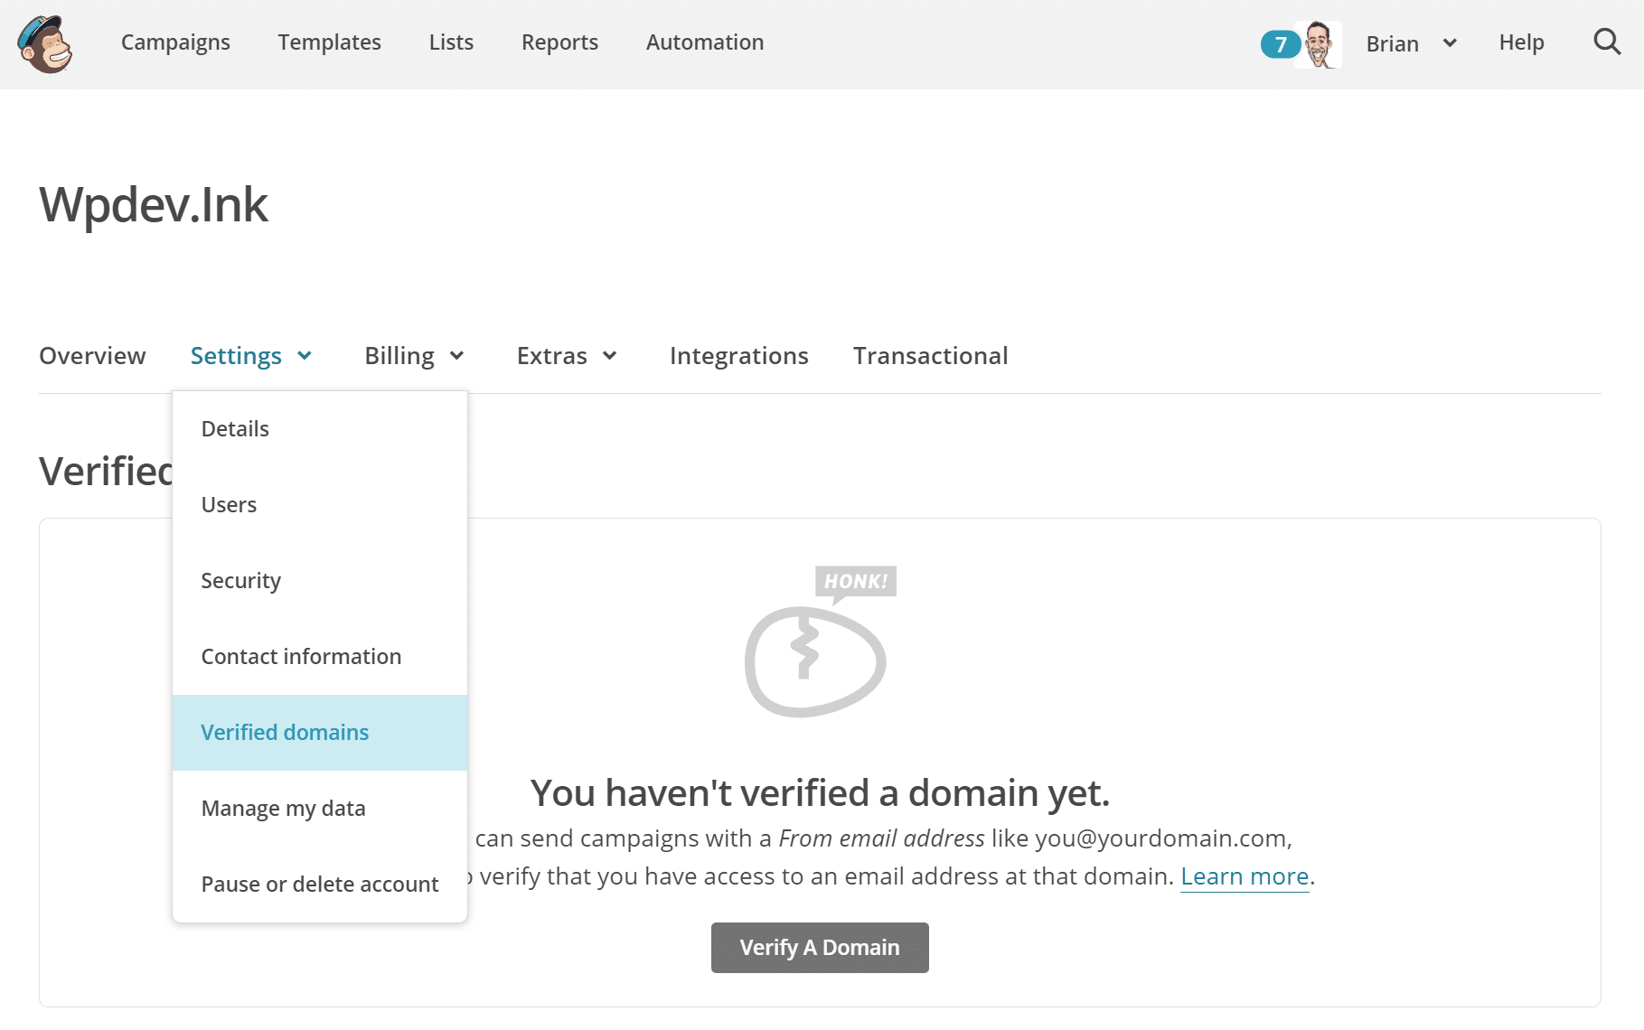Follow the Learn more link
Screen dimensions: 1644x1030
1245,876
